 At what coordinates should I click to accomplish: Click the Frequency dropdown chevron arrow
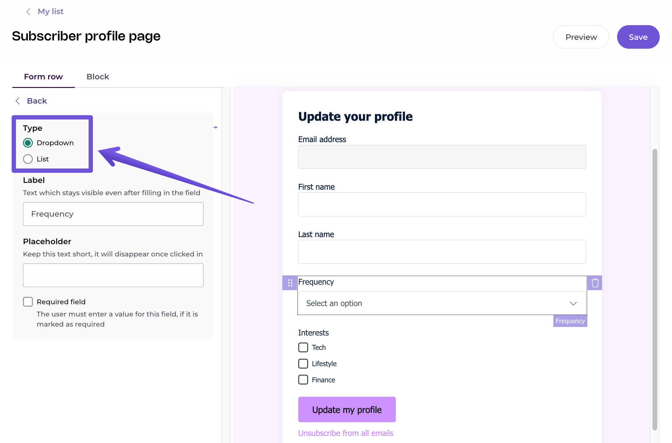[573, 303]
